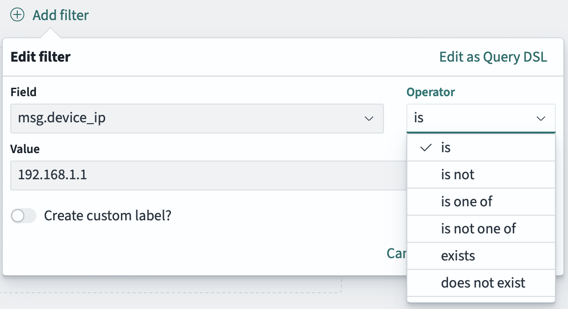Toggle the 'Create custom label?' switch

[x=23, y=216]
